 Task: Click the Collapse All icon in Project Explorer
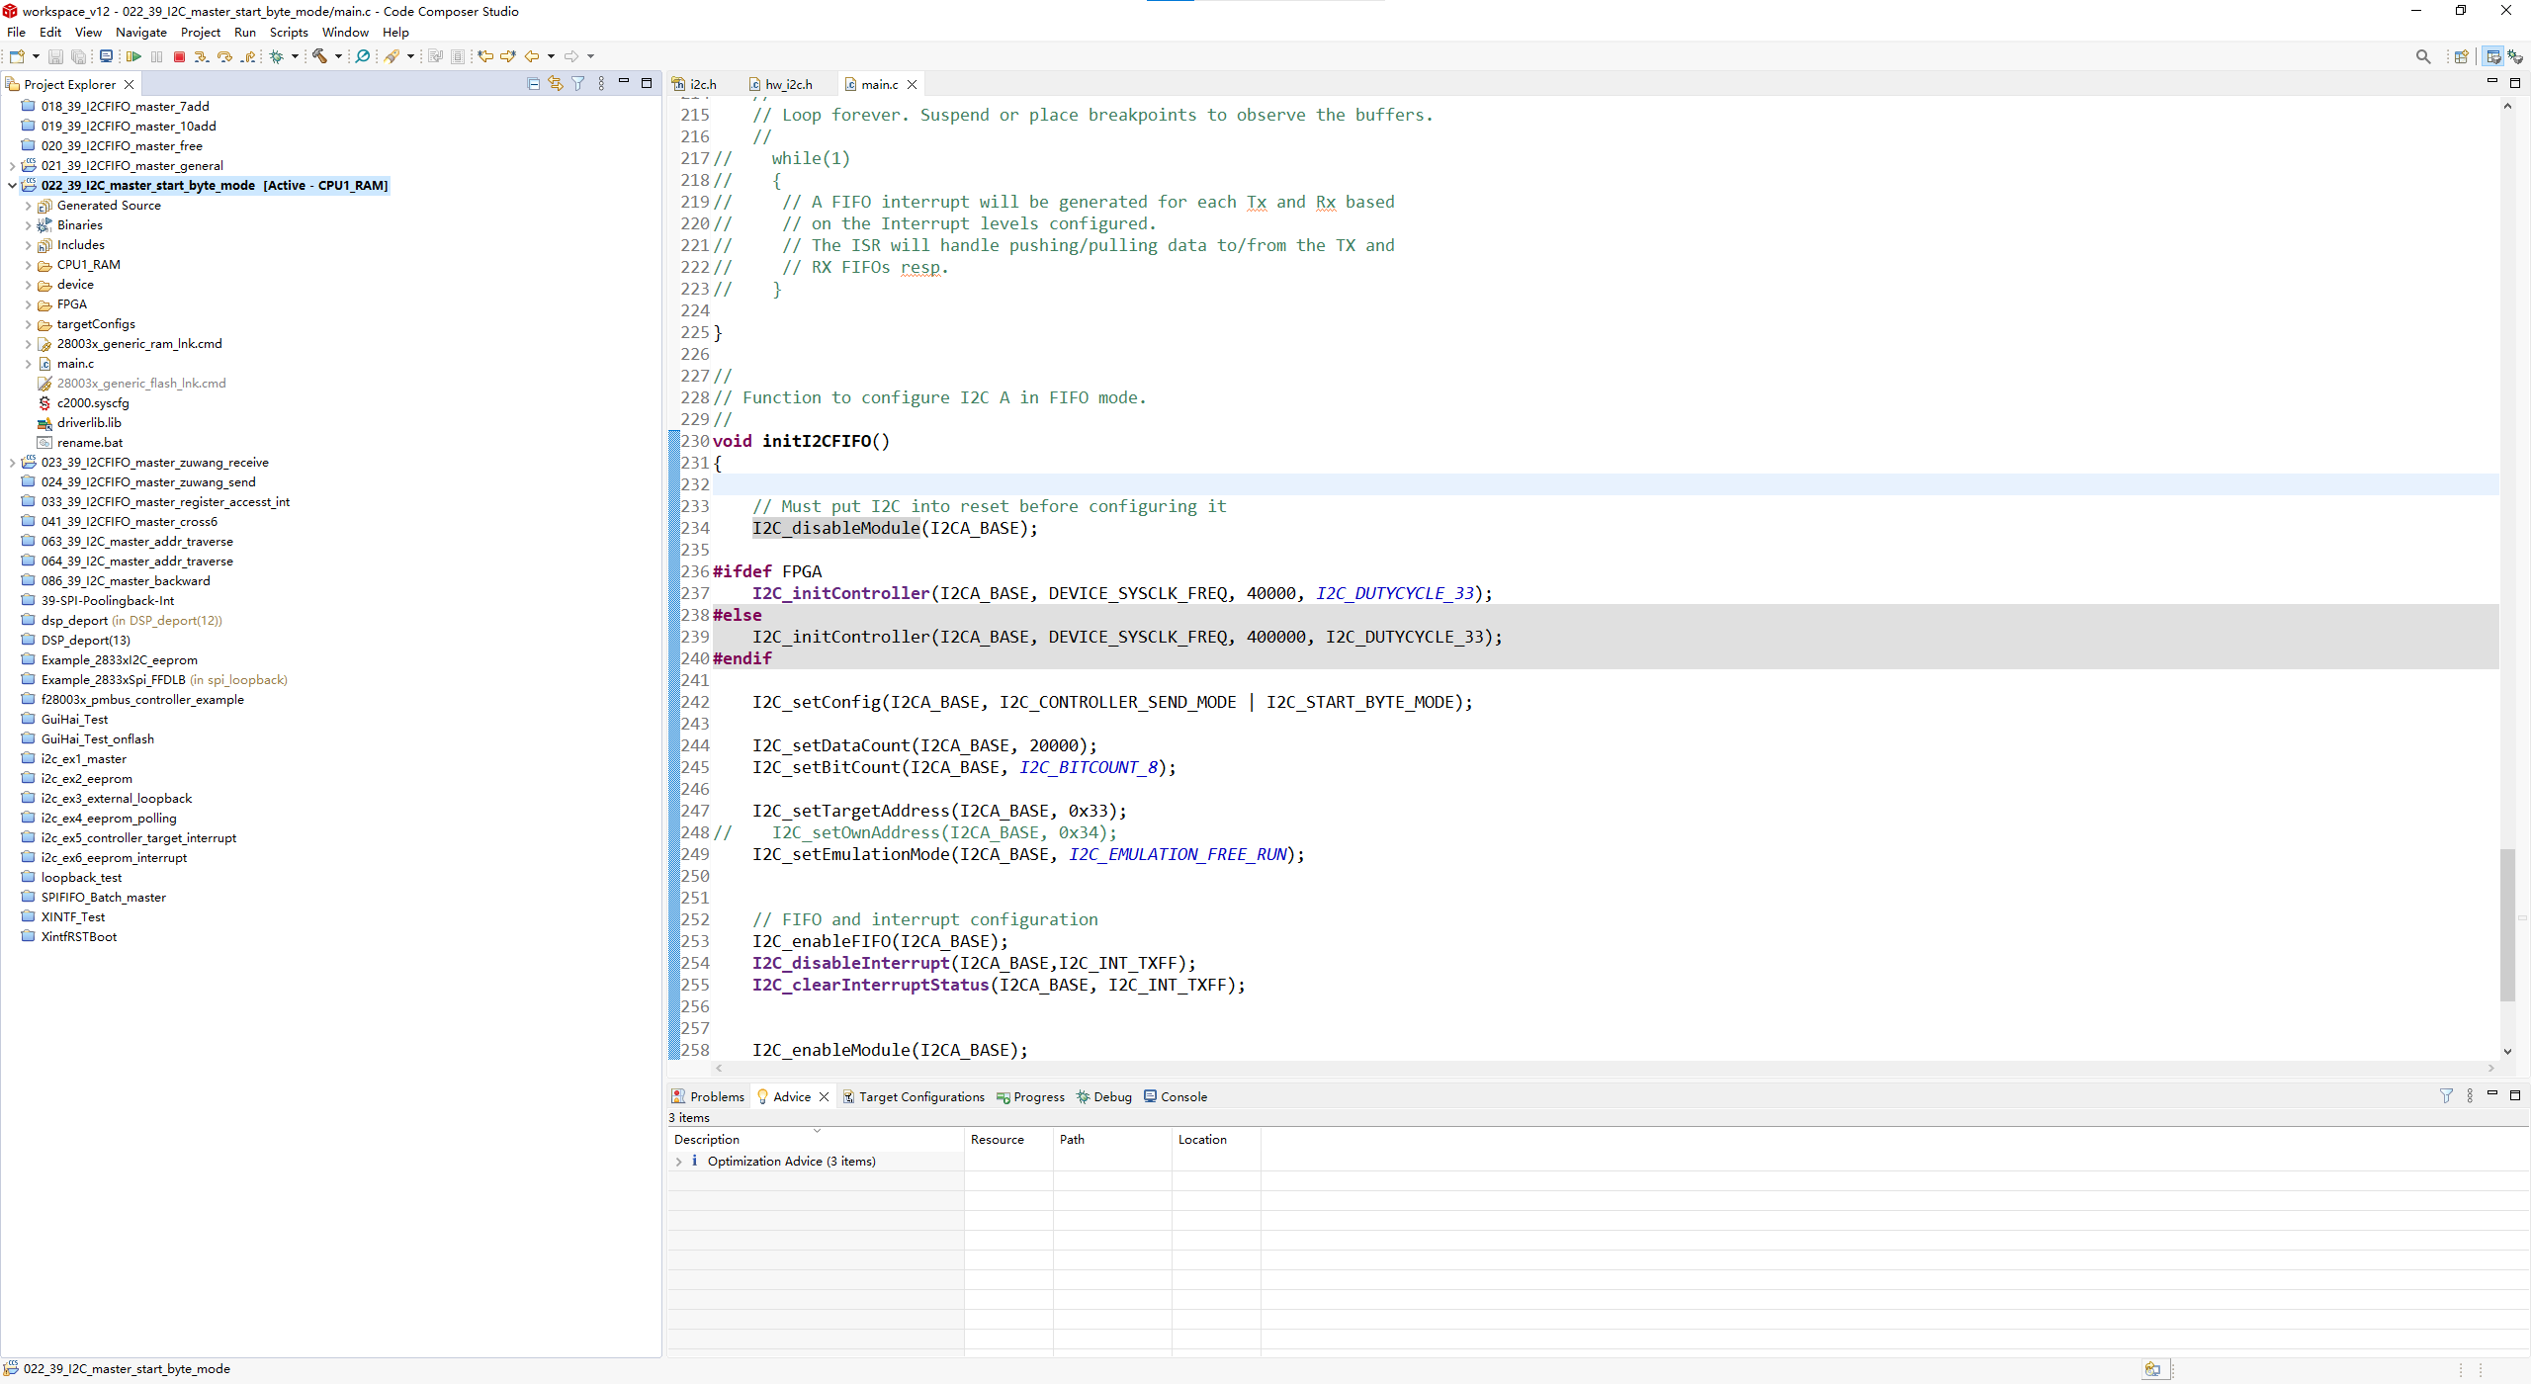tap(534, 84)
